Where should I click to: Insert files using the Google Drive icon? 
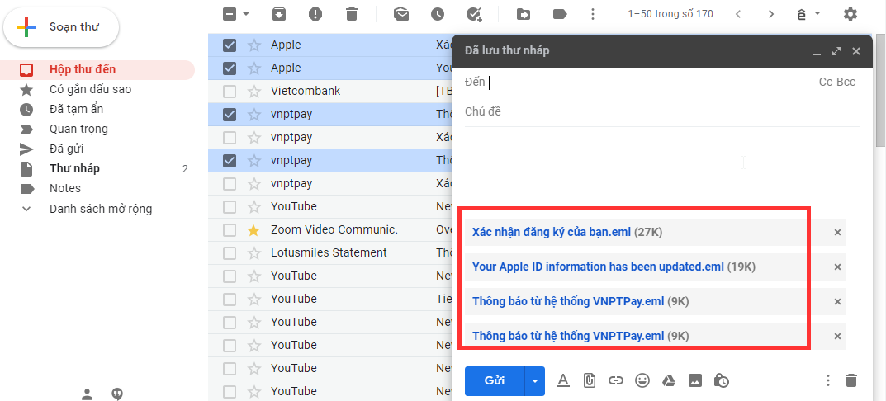(669, 380)
